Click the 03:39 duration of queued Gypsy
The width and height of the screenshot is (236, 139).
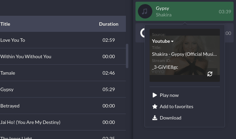[x=225, y=12]
